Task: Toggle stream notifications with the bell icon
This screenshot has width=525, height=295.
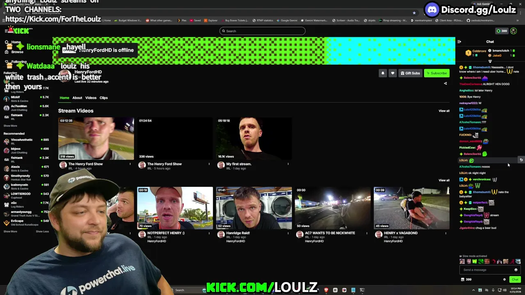Action: pyautogui.click(x=383, y=73)
